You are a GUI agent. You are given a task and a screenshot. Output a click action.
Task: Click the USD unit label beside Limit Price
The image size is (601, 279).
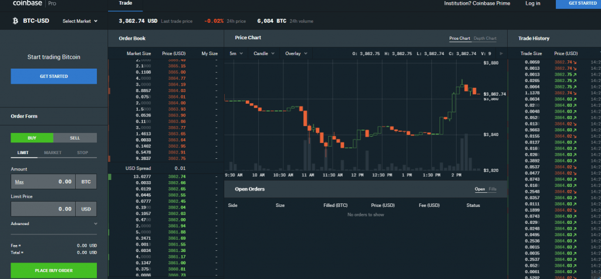(86, 209)
